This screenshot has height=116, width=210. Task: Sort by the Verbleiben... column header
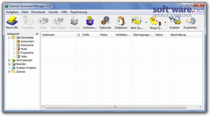tap(123, 35)
